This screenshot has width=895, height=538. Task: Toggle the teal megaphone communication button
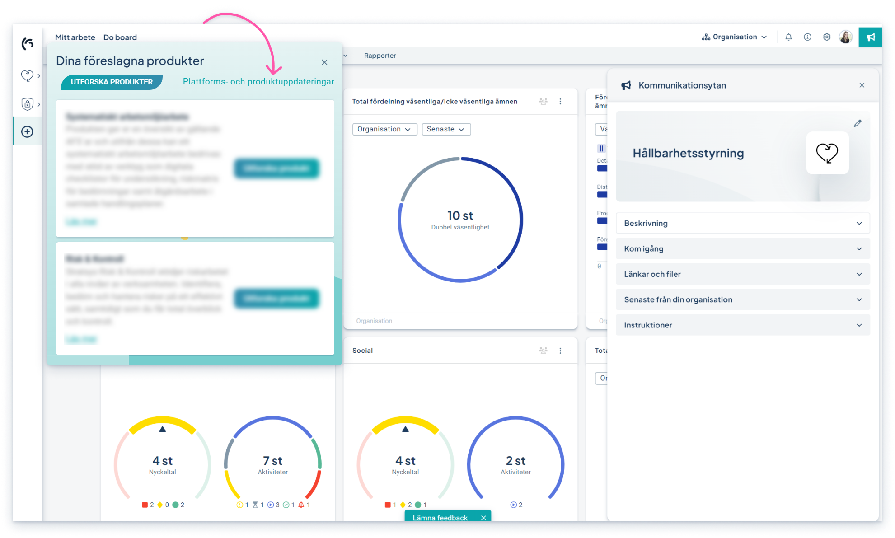tap(870, 37)
